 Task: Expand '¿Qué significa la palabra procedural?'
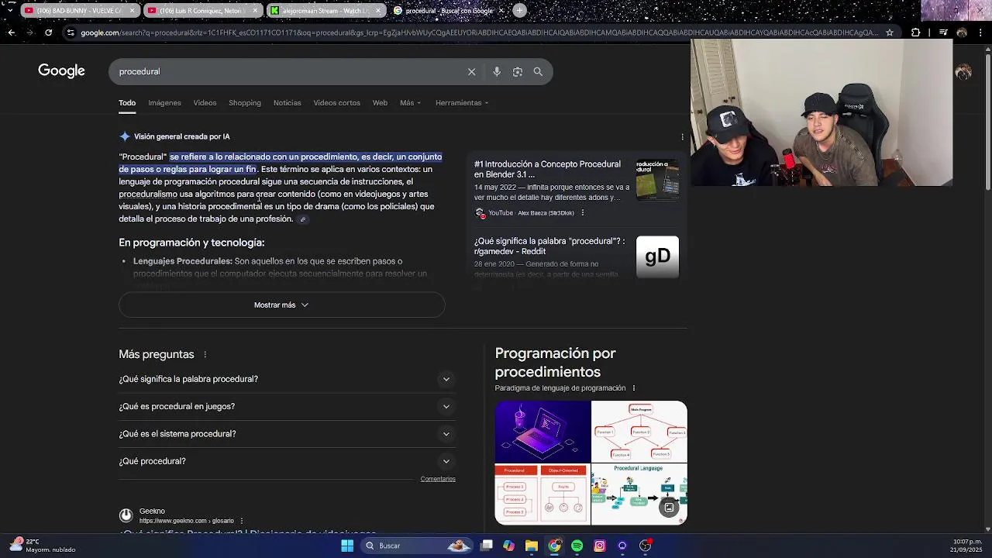287,379
